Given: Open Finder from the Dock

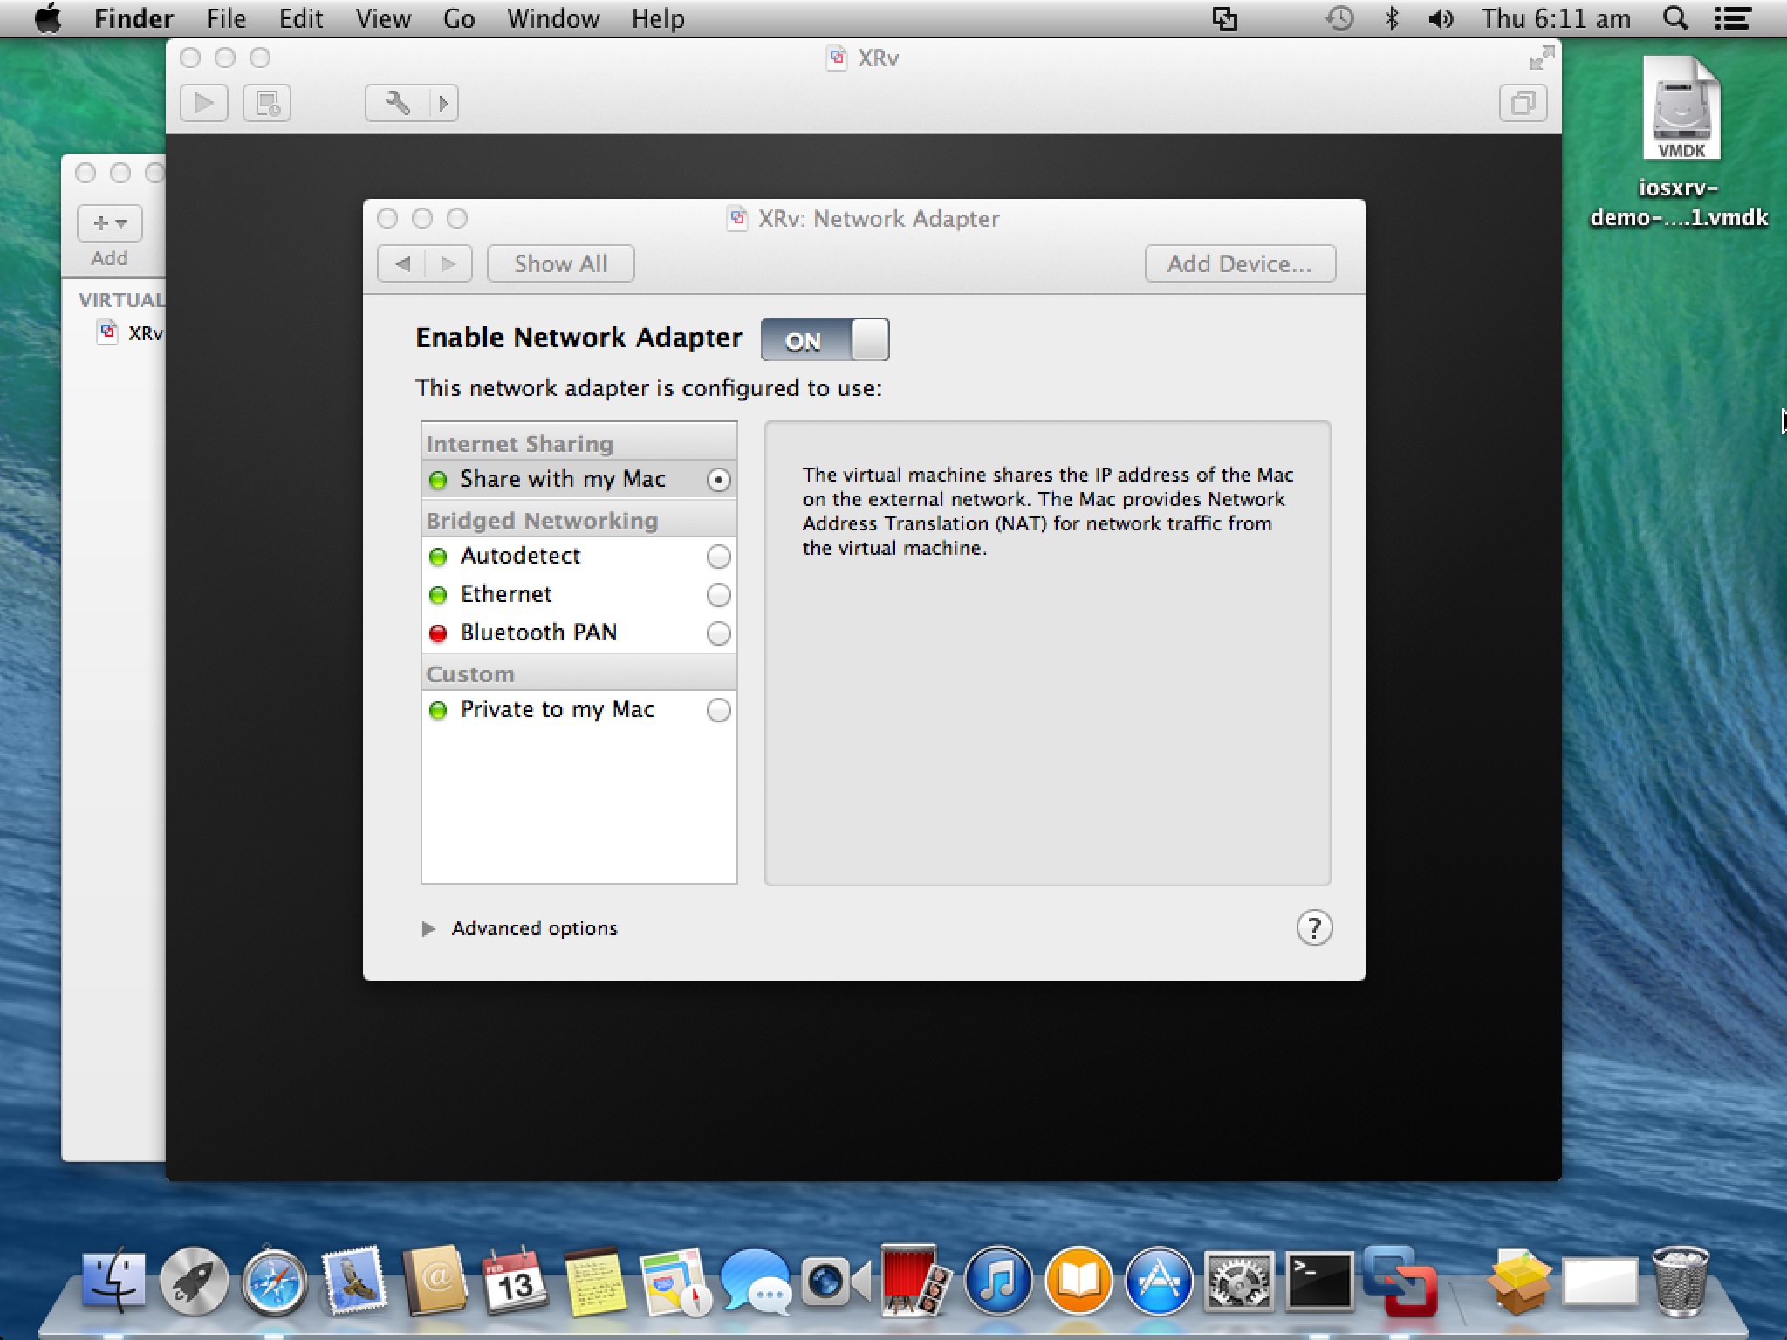Looking at the screenshot, I should point(114,1282).
